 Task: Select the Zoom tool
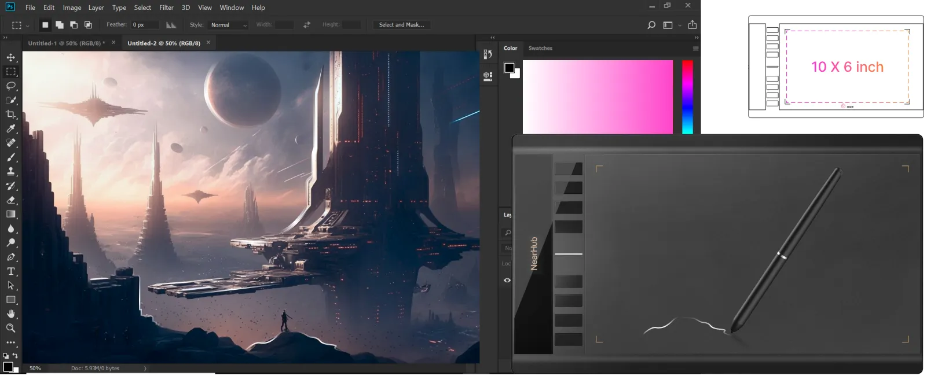coord(11,328)
